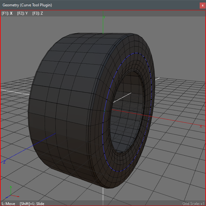
Task: Click the 'L: Move' status hint
Action: coord(8,204)
